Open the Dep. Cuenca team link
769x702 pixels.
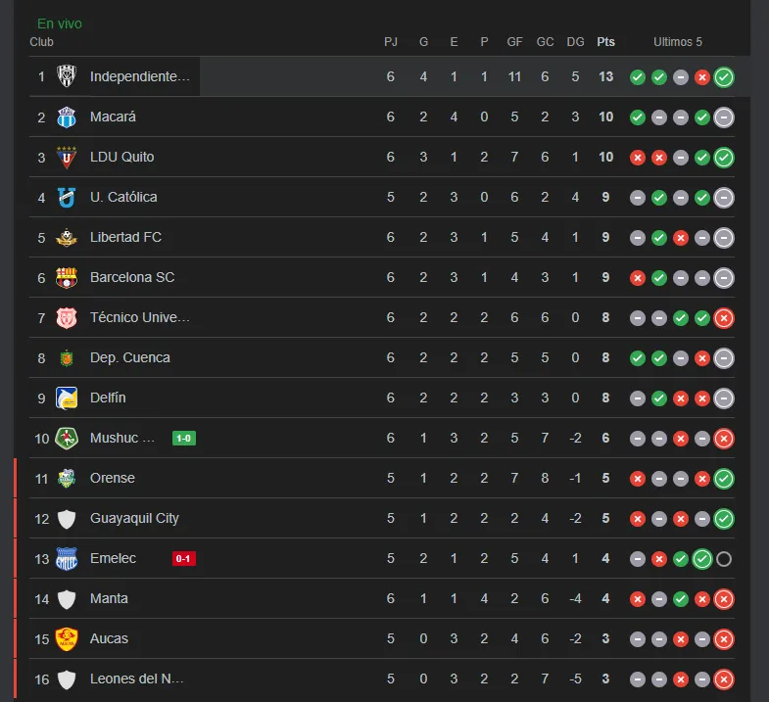(129, 357)
